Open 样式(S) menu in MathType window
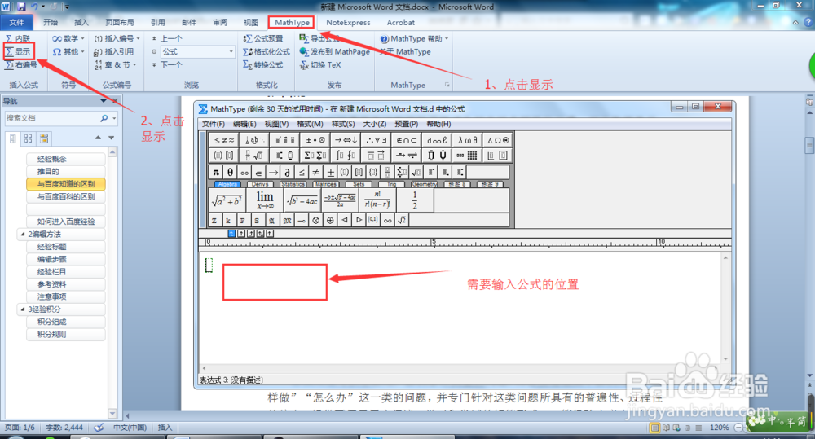 coord(343,124)
